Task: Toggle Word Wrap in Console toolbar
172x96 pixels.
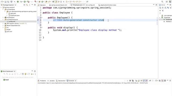Action: pos(141,81)
